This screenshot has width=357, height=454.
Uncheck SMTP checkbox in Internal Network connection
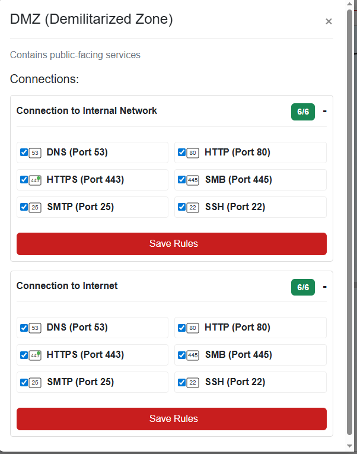click(24, 207)
